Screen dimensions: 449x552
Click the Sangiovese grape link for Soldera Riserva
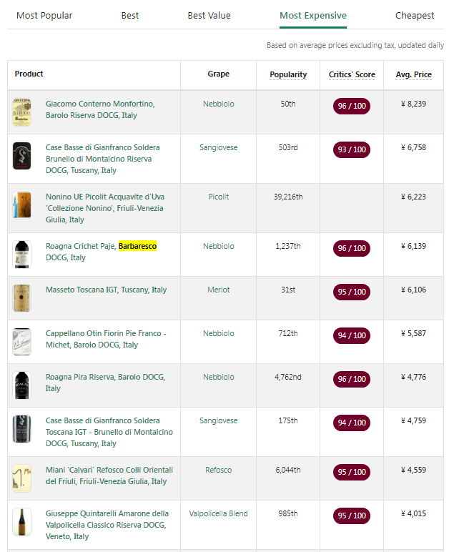(218, 147)
